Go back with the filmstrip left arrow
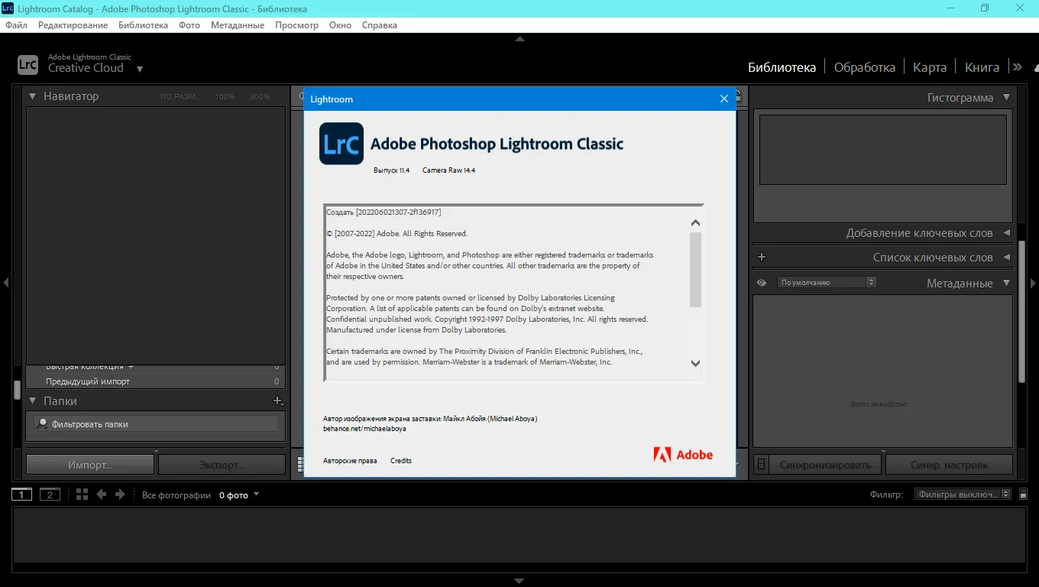This screenshot has width=1039, height=587. (101, 495)
